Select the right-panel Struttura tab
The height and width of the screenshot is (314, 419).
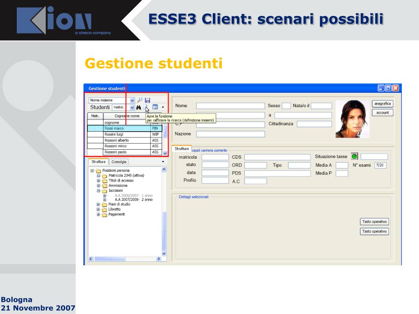182,149
